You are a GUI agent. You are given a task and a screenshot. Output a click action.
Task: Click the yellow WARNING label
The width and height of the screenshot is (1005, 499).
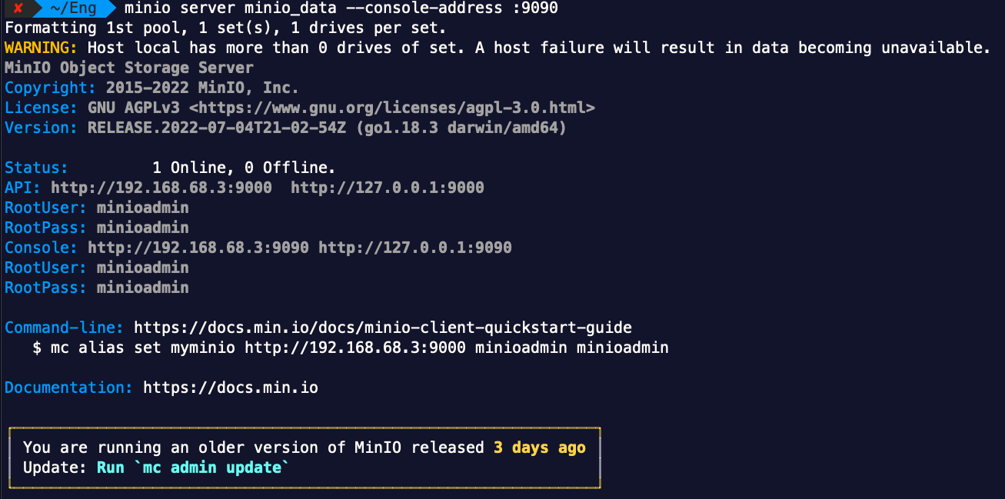(42, 48)
